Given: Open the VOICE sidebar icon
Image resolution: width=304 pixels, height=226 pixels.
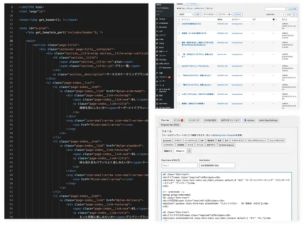Looking at the screenshot, I should click(x=157, y=43).
